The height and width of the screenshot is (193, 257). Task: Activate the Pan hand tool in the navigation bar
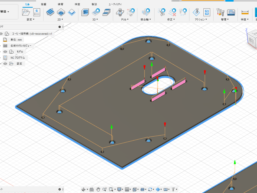(x=98, y=189)
